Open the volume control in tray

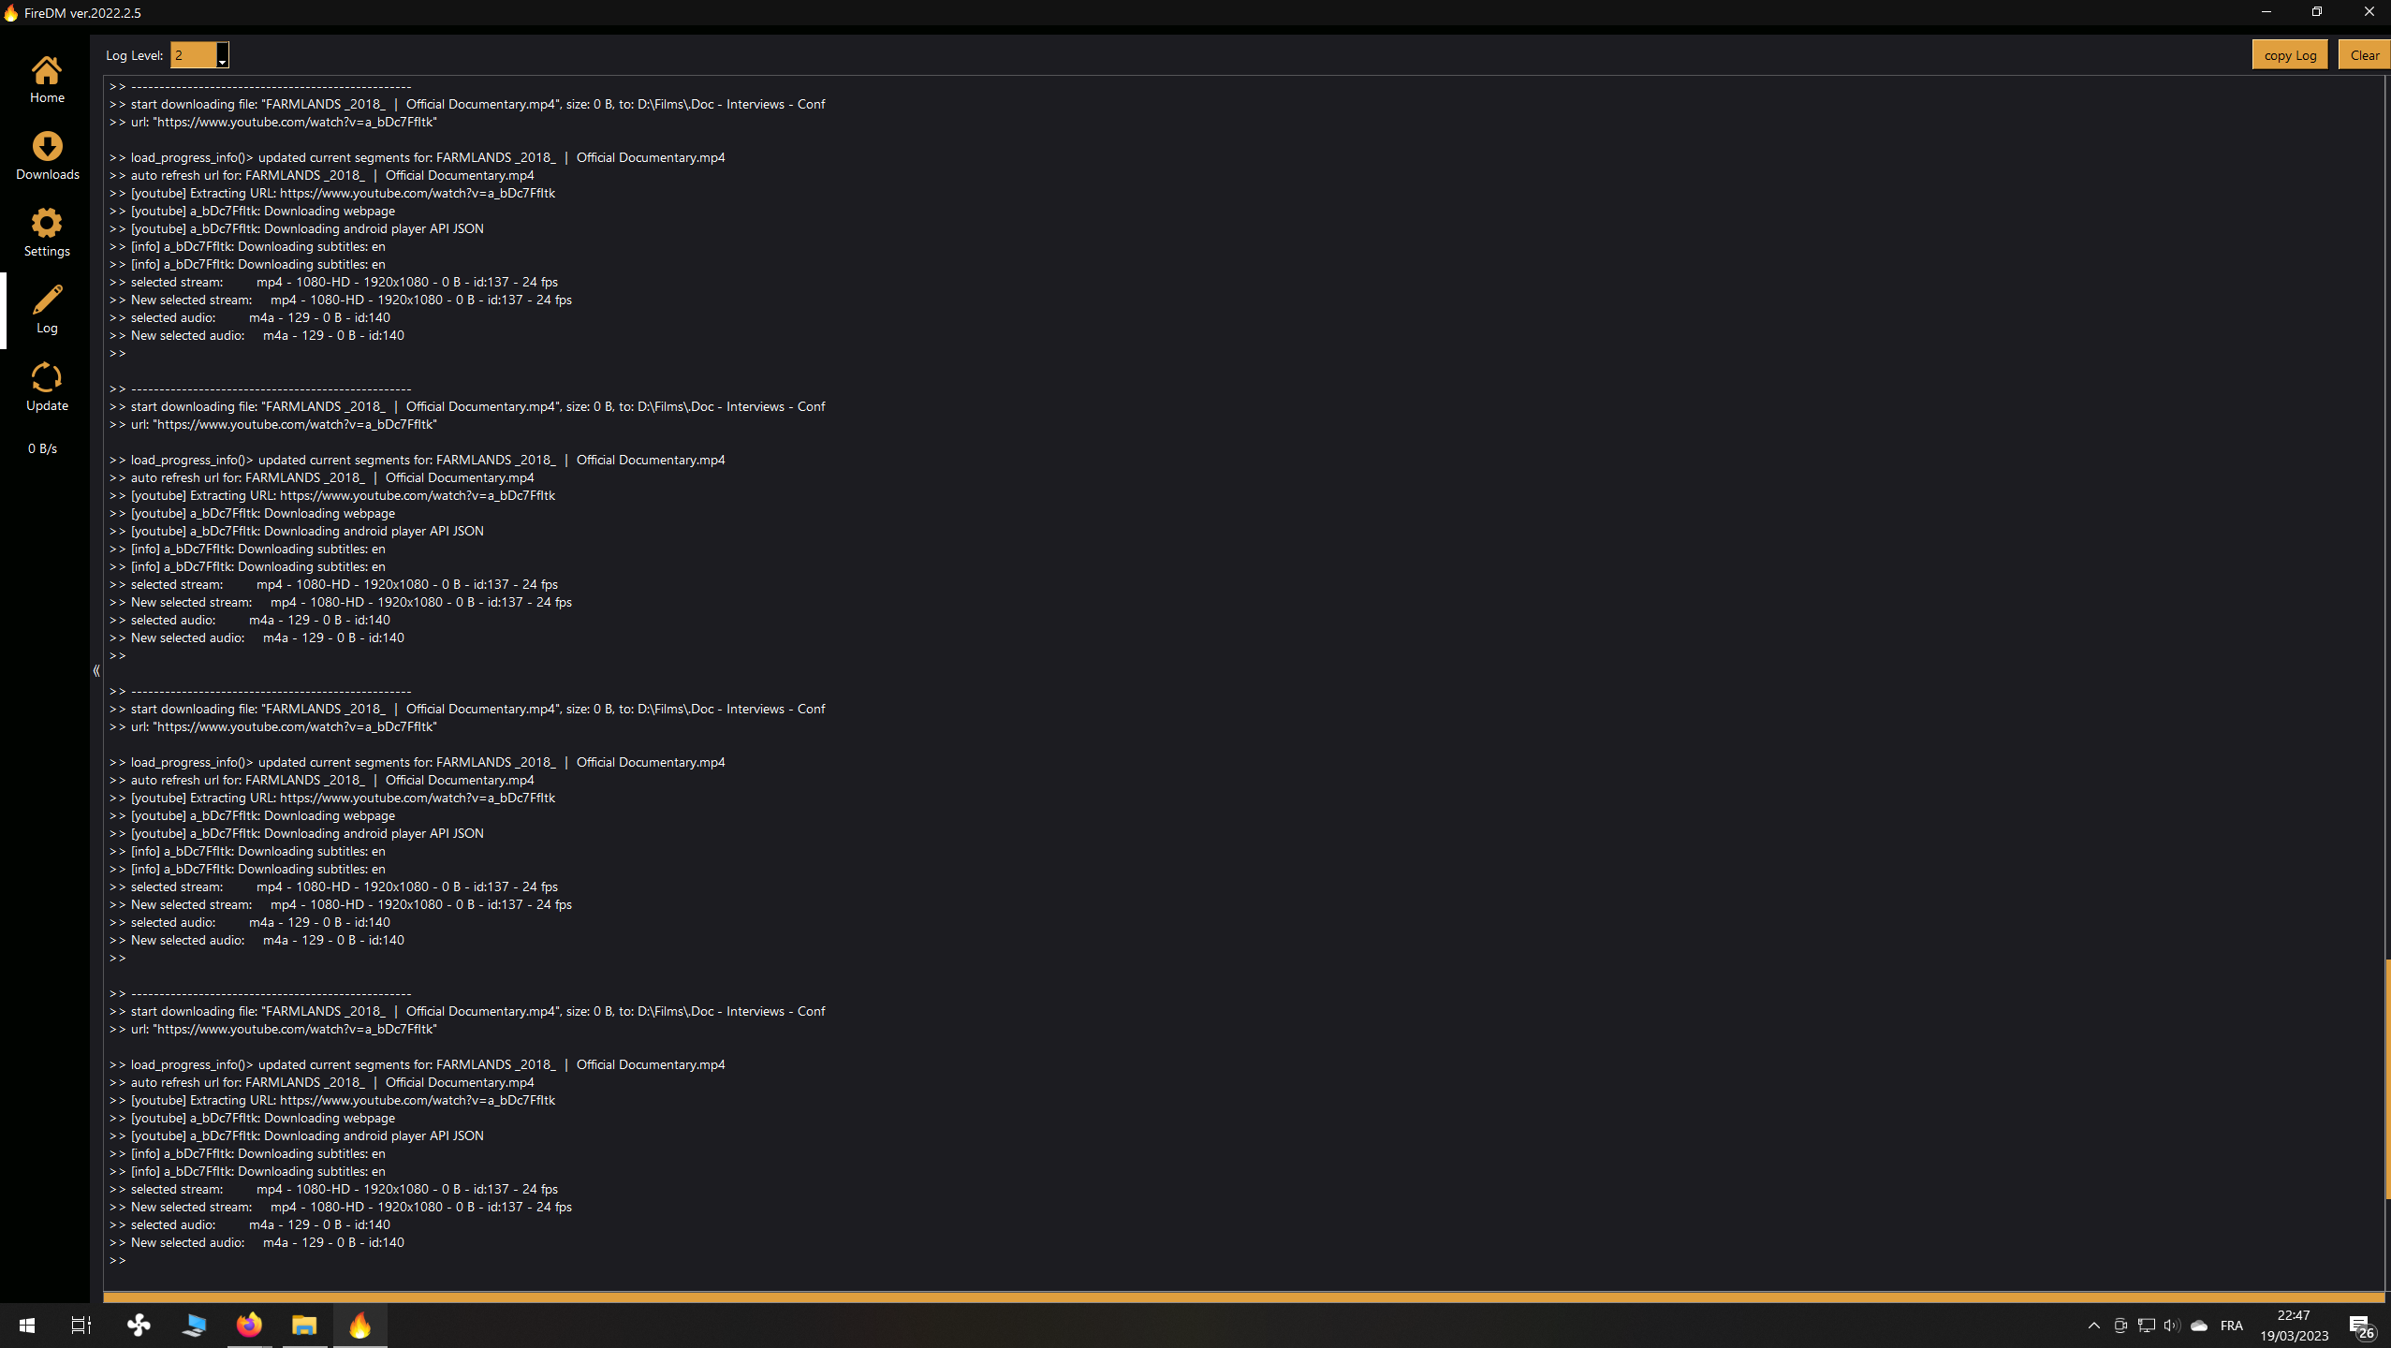pyautogui.click(x=2172, y=1326)
